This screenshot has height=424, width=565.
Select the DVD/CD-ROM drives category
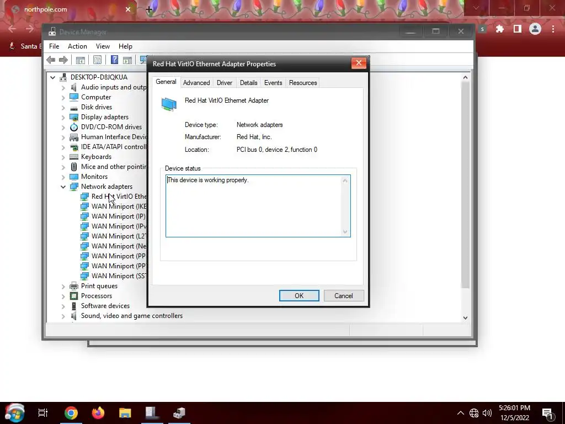(111, 127)
